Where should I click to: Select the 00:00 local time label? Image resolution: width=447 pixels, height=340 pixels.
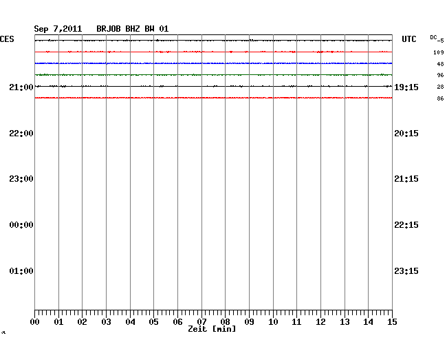click(x=21, y=225)
